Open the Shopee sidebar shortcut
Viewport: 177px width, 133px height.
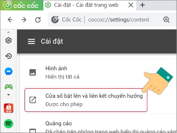(9, 108)
